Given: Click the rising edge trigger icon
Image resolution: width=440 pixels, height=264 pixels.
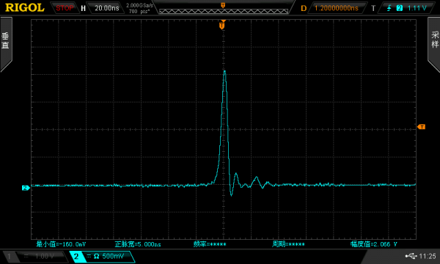Looking at the screenshot, I should 389,8.
